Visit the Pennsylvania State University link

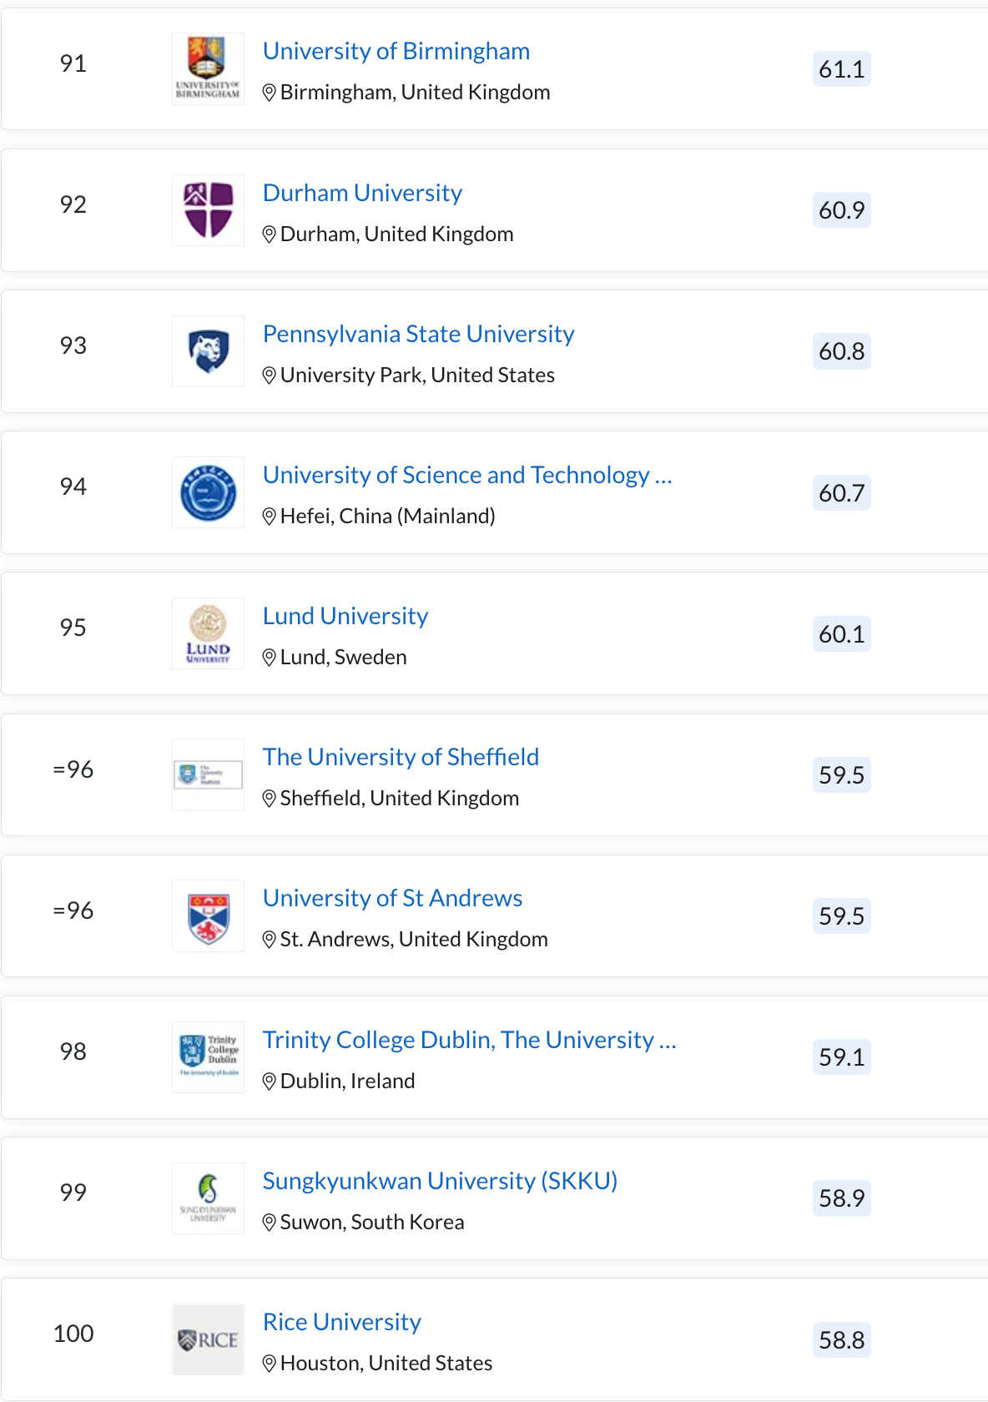point(418,334)
